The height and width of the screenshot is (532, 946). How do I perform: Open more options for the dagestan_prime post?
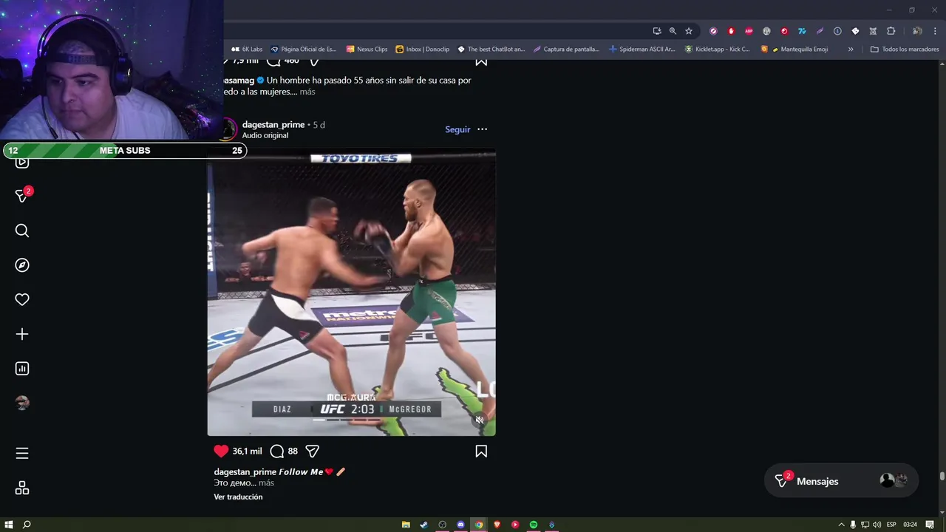point(482,129)
